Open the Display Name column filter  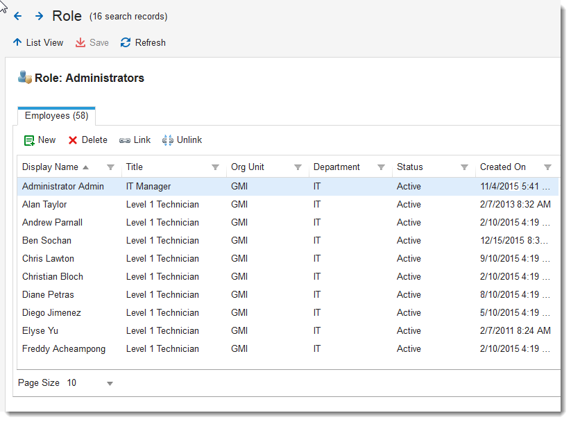(x=110, y=167)
